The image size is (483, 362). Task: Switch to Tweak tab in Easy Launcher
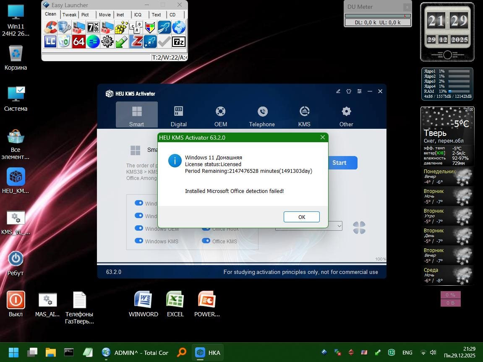70,15
